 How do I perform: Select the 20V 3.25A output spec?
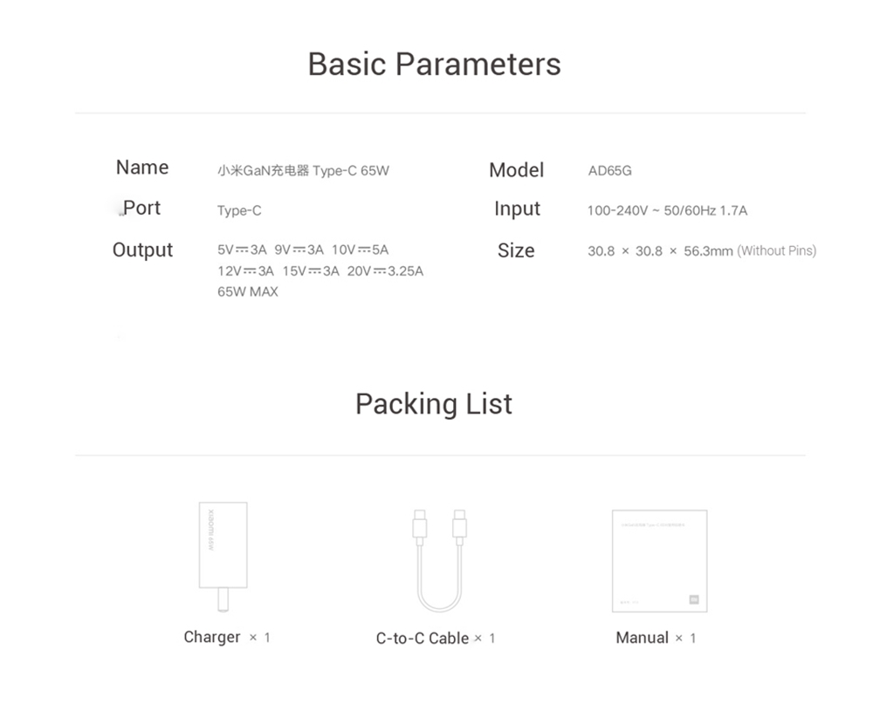(x=385, y=271)
